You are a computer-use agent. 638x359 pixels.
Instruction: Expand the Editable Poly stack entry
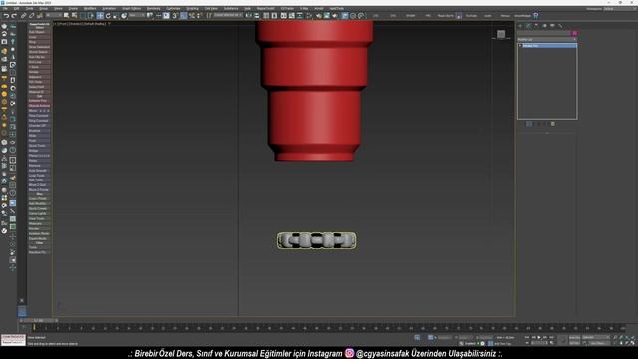(520, 46)
